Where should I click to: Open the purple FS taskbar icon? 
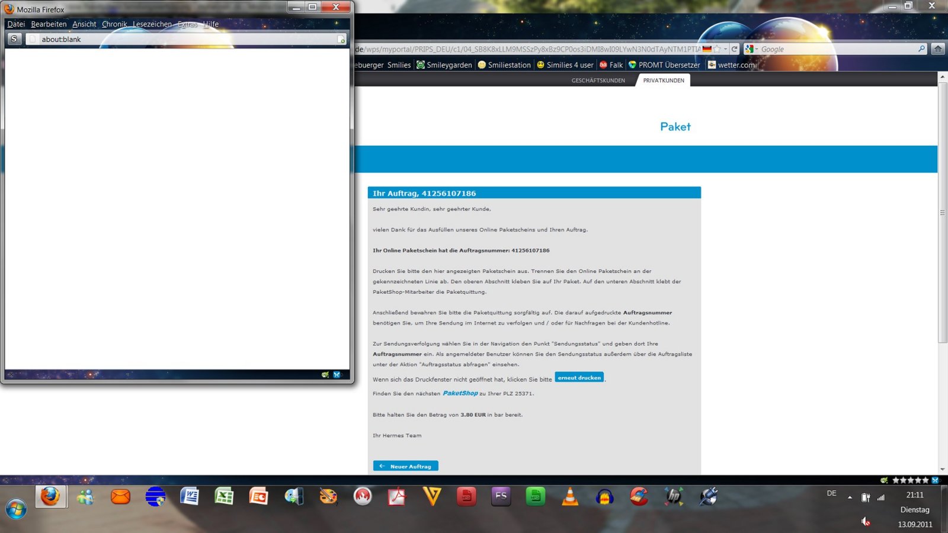(501, 496)
